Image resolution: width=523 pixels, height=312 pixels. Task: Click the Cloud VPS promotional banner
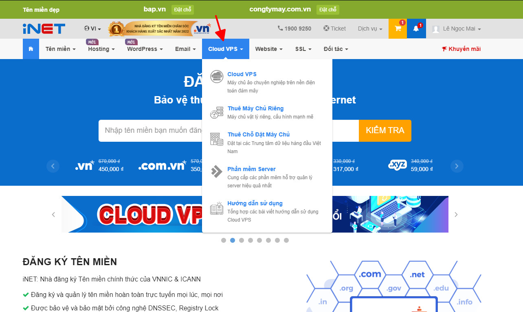point(255,214)
